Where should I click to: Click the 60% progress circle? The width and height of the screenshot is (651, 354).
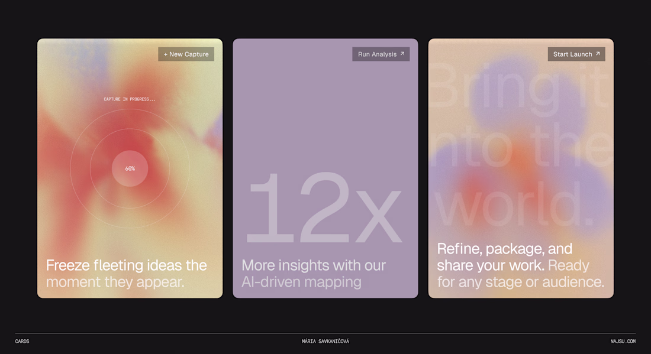130,168
